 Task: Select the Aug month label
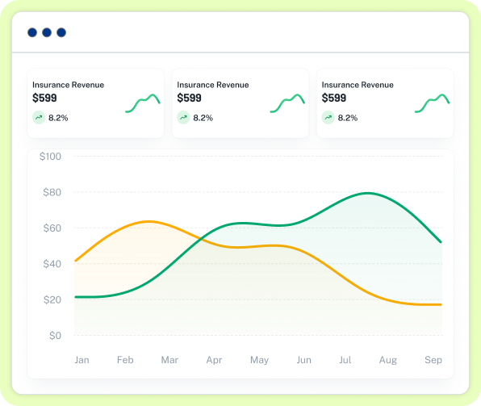[388, 360]
